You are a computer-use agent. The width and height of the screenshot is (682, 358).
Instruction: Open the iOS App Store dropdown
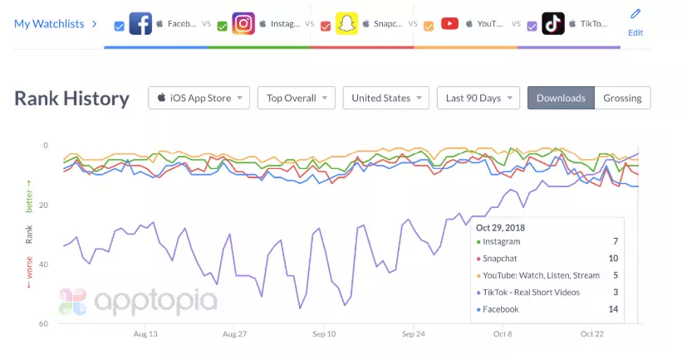point(199,98)
